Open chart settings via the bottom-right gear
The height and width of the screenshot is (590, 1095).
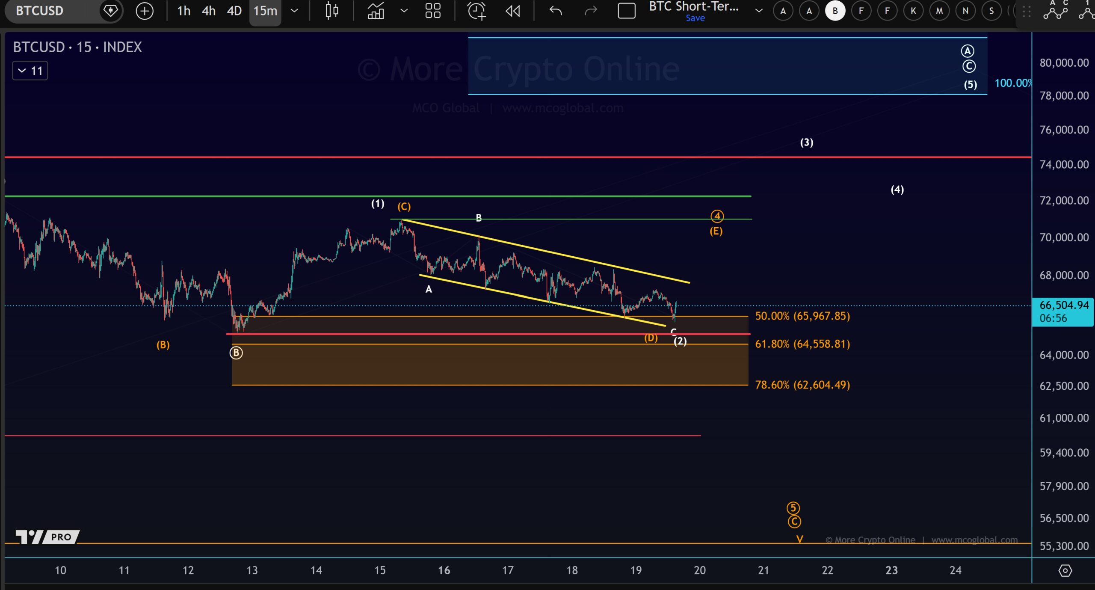(1065, 570)
